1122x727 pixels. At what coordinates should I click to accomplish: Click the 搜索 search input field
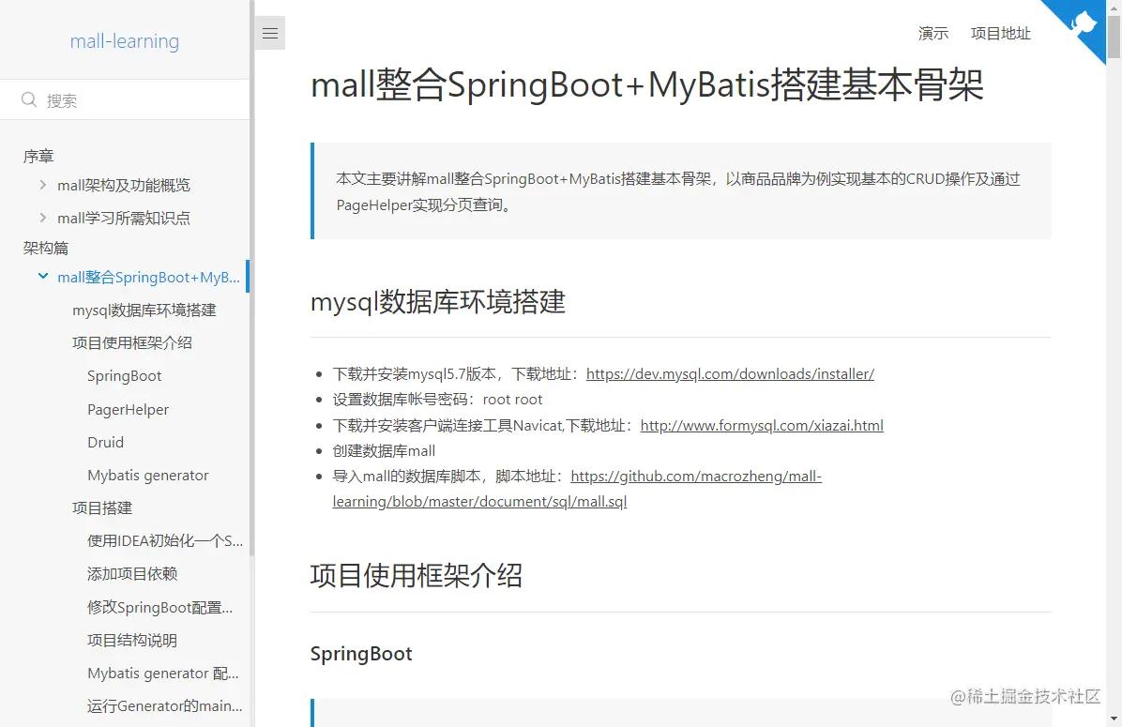(x=84, y=99)
